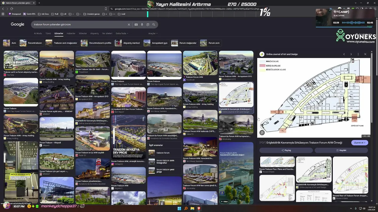Filter by Trabzon avm mağazalar chip

click(x=61, y=43)
